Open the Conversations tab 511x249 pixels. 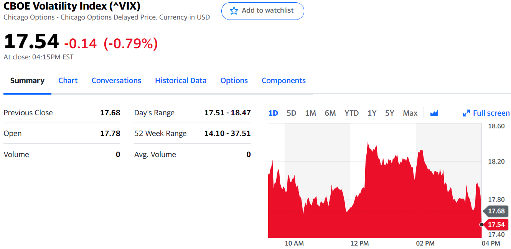[116, 80]
